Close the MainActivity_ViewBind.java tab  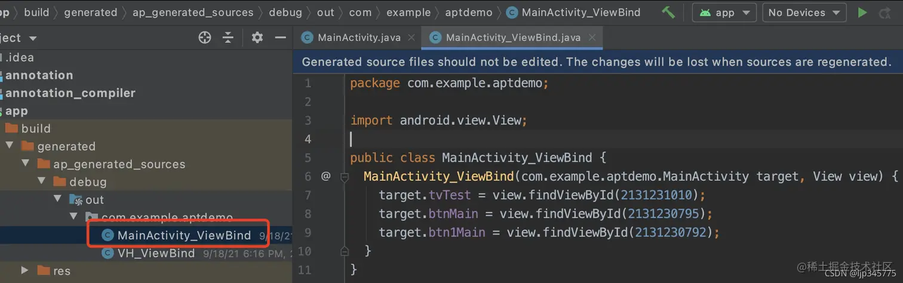pos(592,38)
